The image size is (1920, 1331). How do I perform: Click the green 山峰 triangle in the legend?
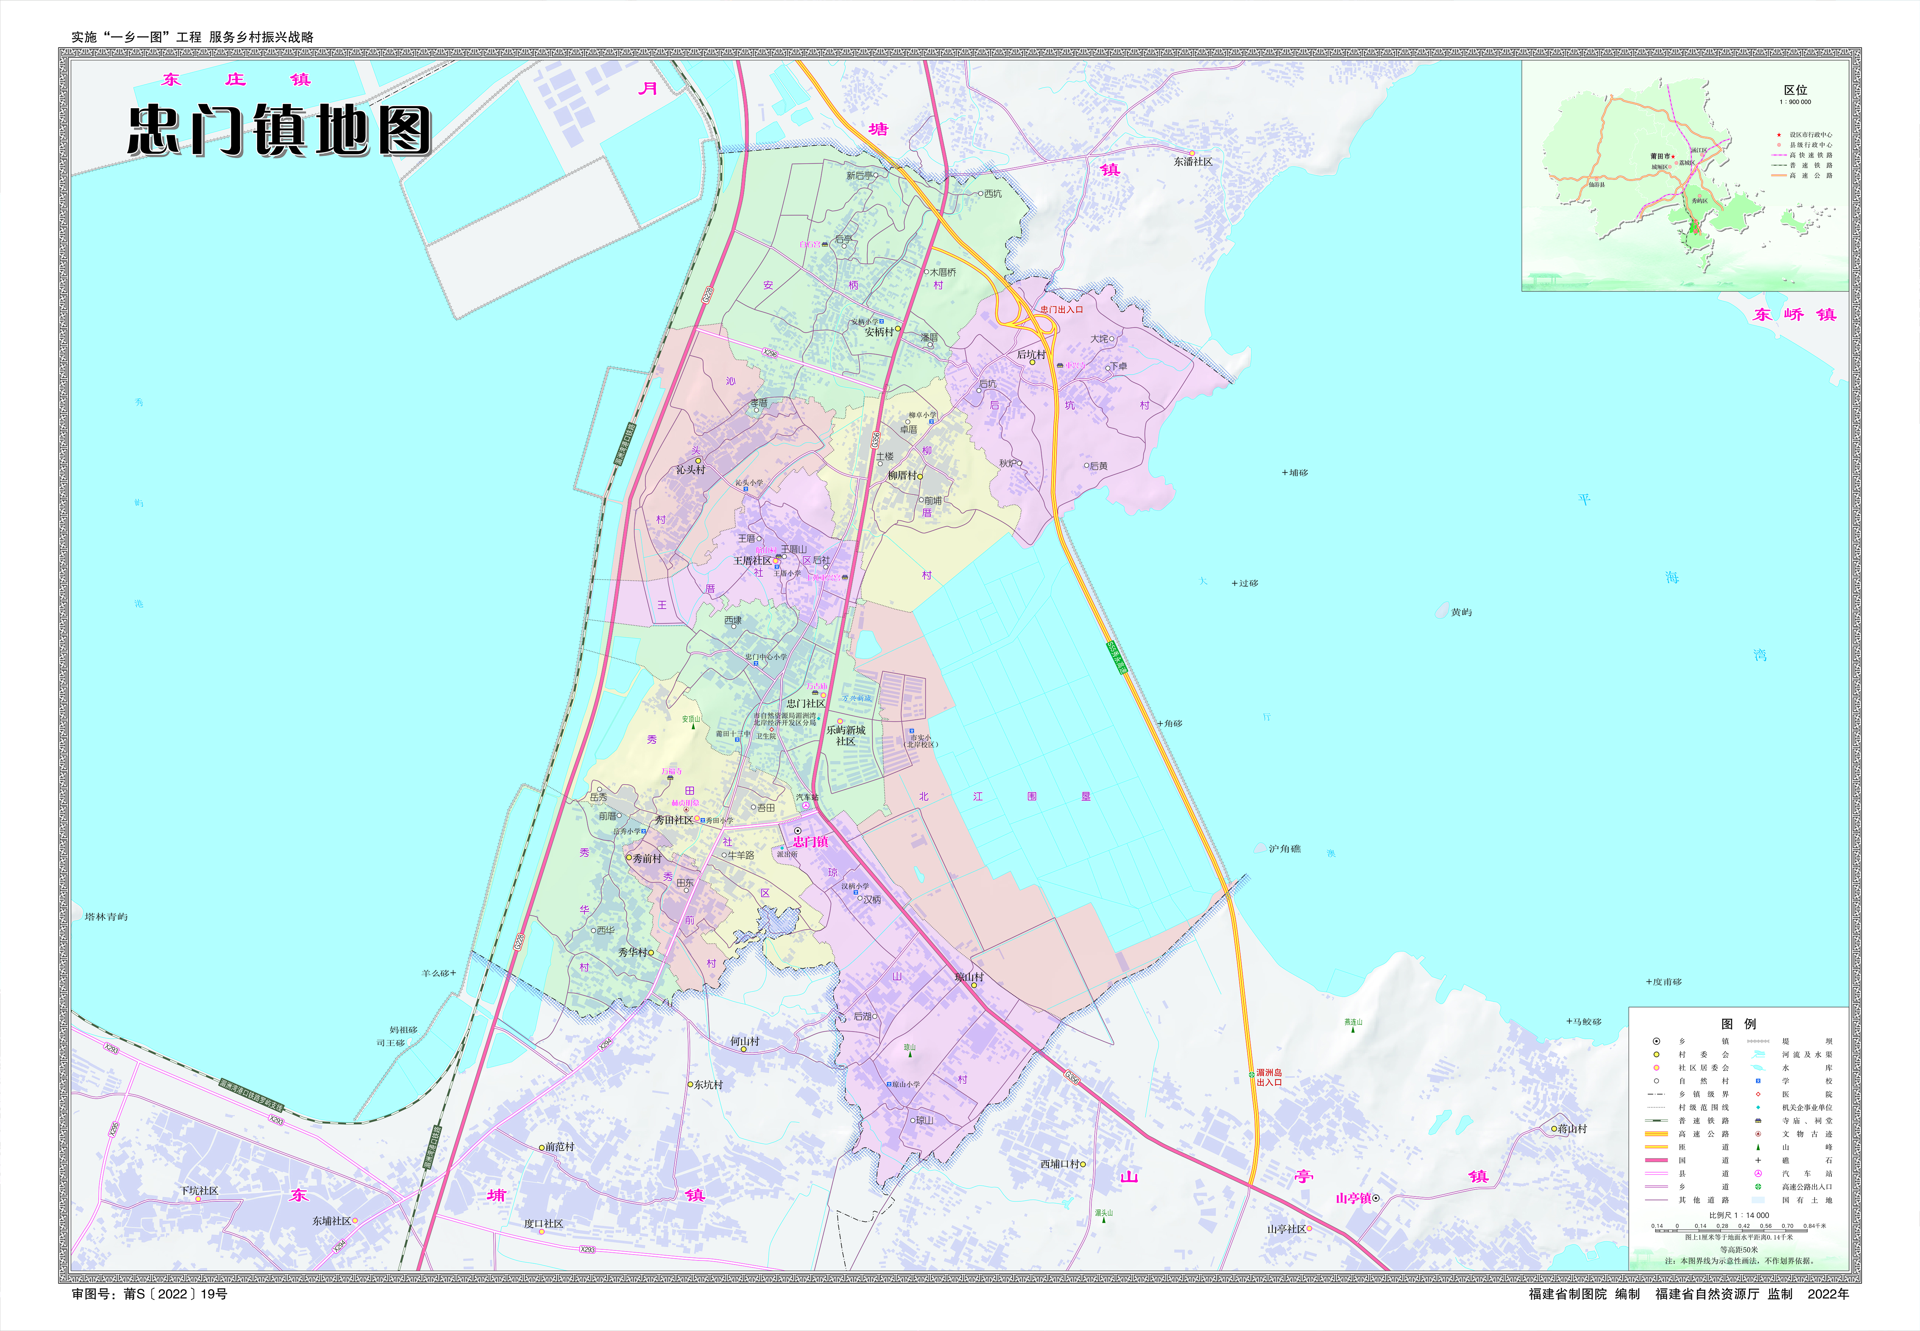pos(1757,1147)
